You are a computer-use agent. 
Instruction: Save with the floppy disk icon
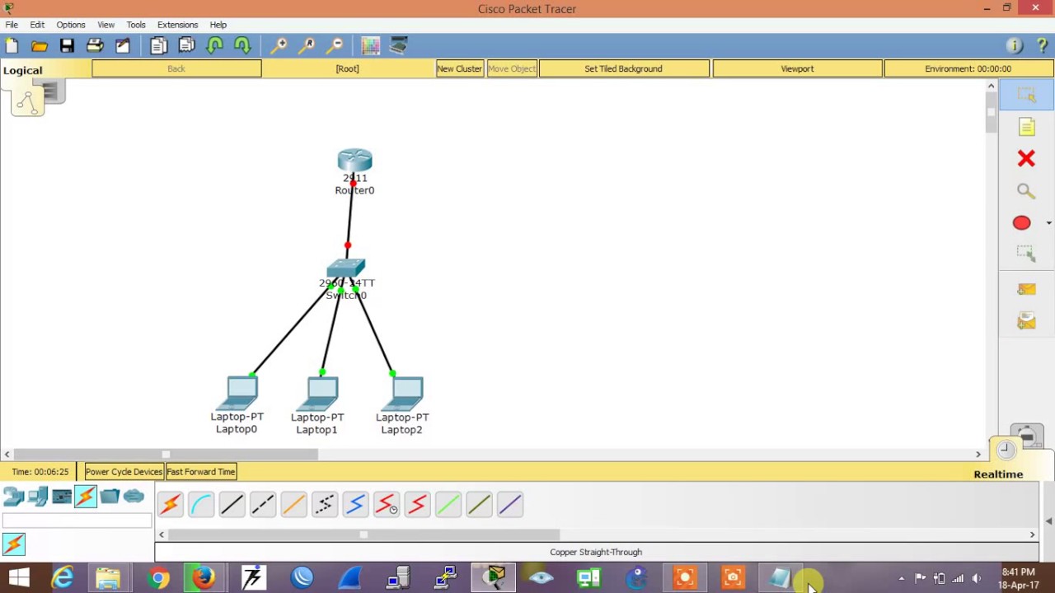67,46
